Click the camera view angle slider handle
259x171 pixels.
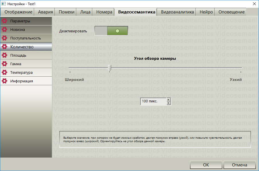tap(109, 68)
